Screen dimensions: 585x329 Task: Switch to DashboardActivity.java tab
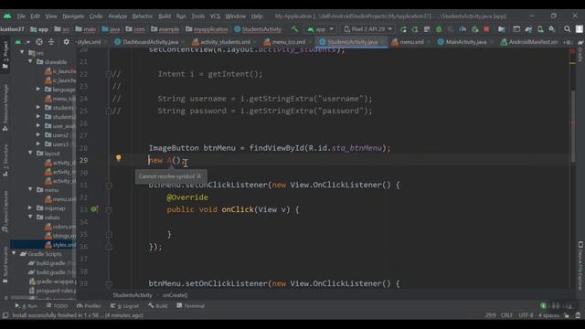146,42
